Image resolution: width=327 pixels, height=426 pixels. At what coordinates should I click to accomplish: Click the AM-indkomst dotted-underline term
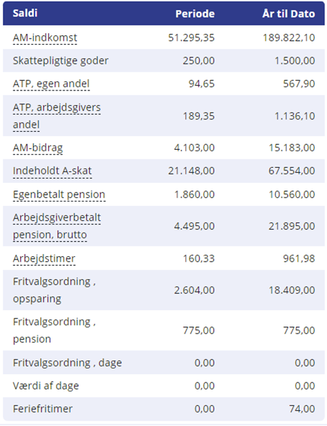(45, 37)
